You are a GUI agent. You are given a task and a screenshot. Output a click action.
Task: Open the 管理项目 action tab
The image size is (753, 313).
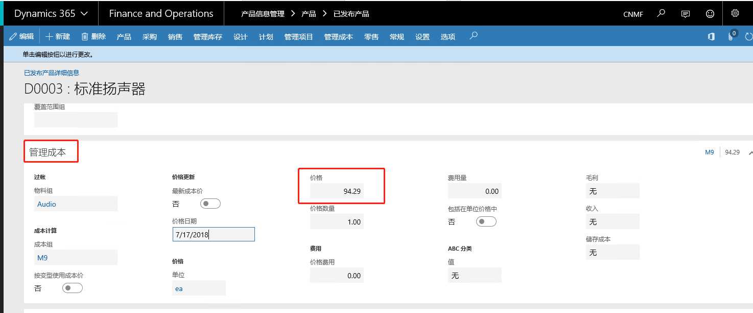click(x=299, y=37)
